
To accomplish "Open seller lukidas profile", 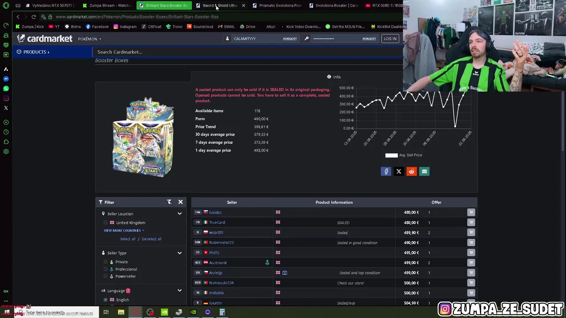I will [215, 212].
